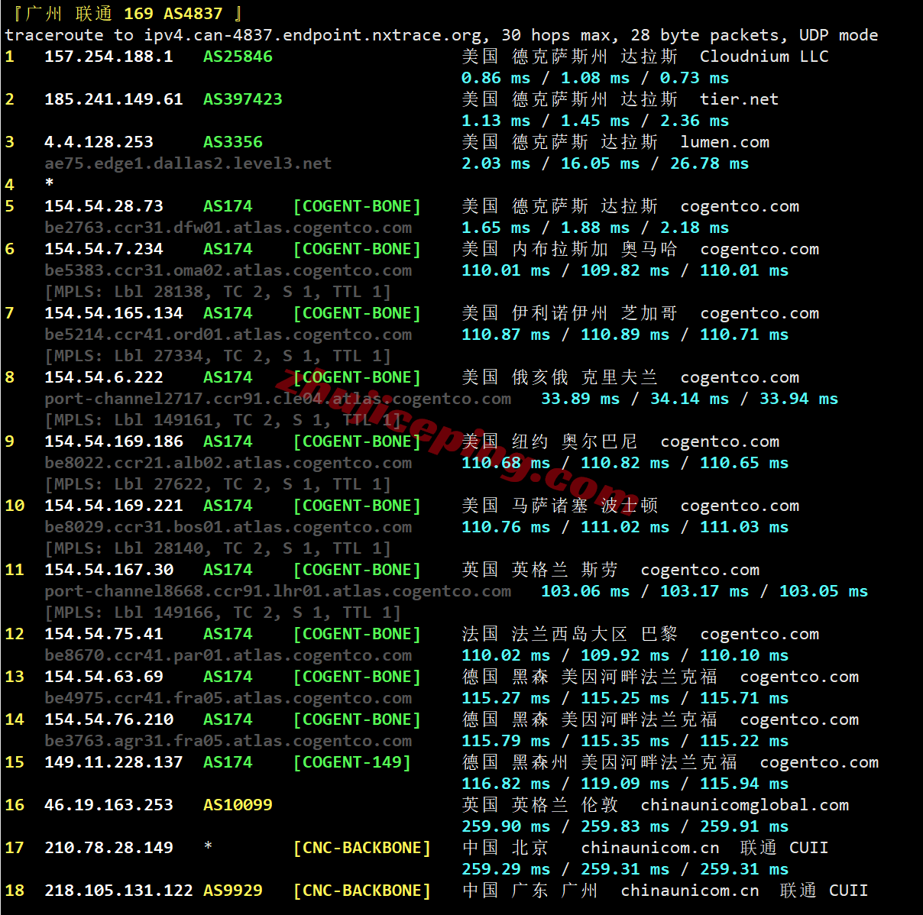Click the tier.net hostname
Viewport: 923px width, 915px height.
coord(739,99)
